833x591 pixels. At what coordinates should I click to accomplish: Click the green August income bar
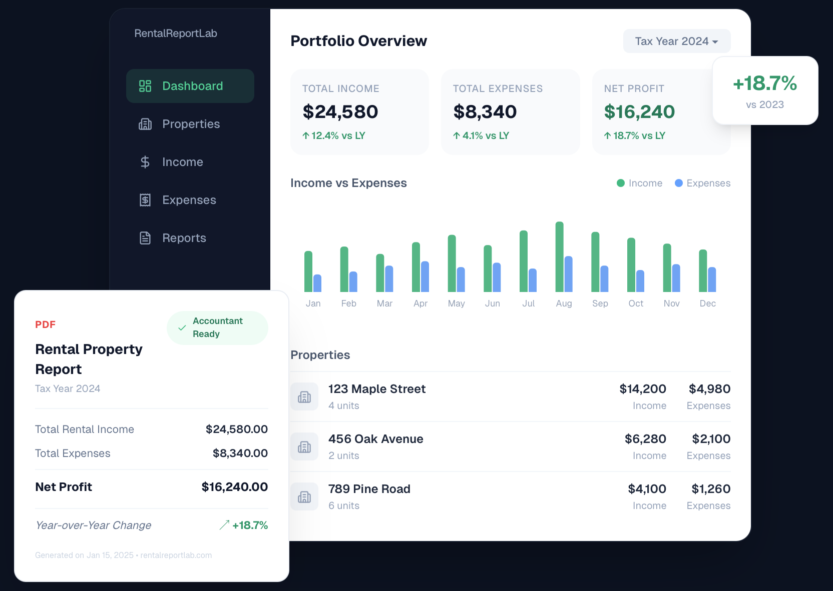tap(559, 257)
